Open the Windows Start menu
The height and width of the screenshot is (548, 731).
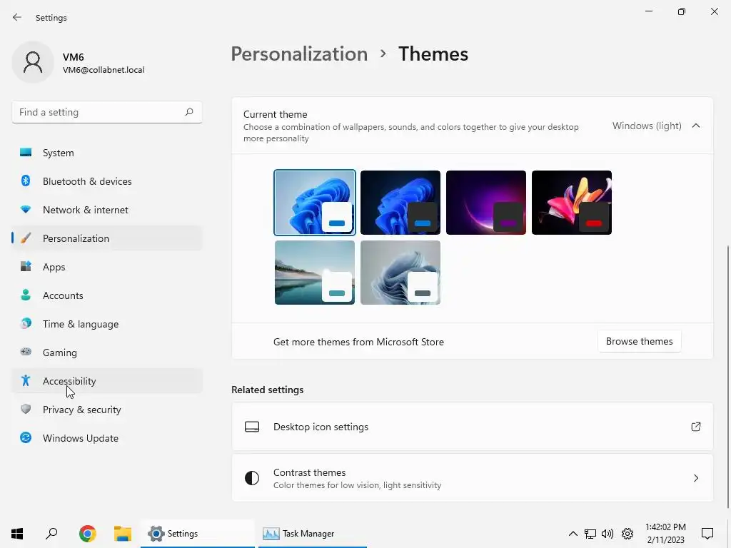pos(17,533)
